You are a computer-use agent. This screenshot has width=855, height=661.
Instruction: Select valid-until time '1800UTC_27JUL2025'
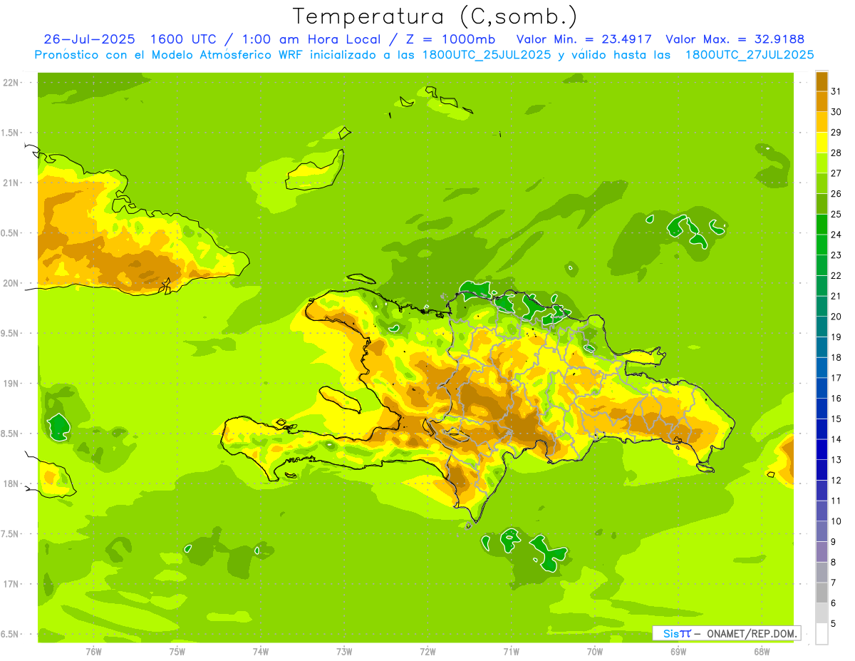(750, 55)
